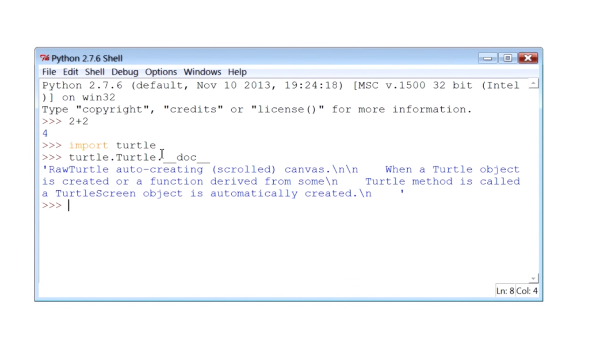Image resolution: width=604 pixels, height=339 pixels.
Task: Open the Help menu
Action: 237,72
